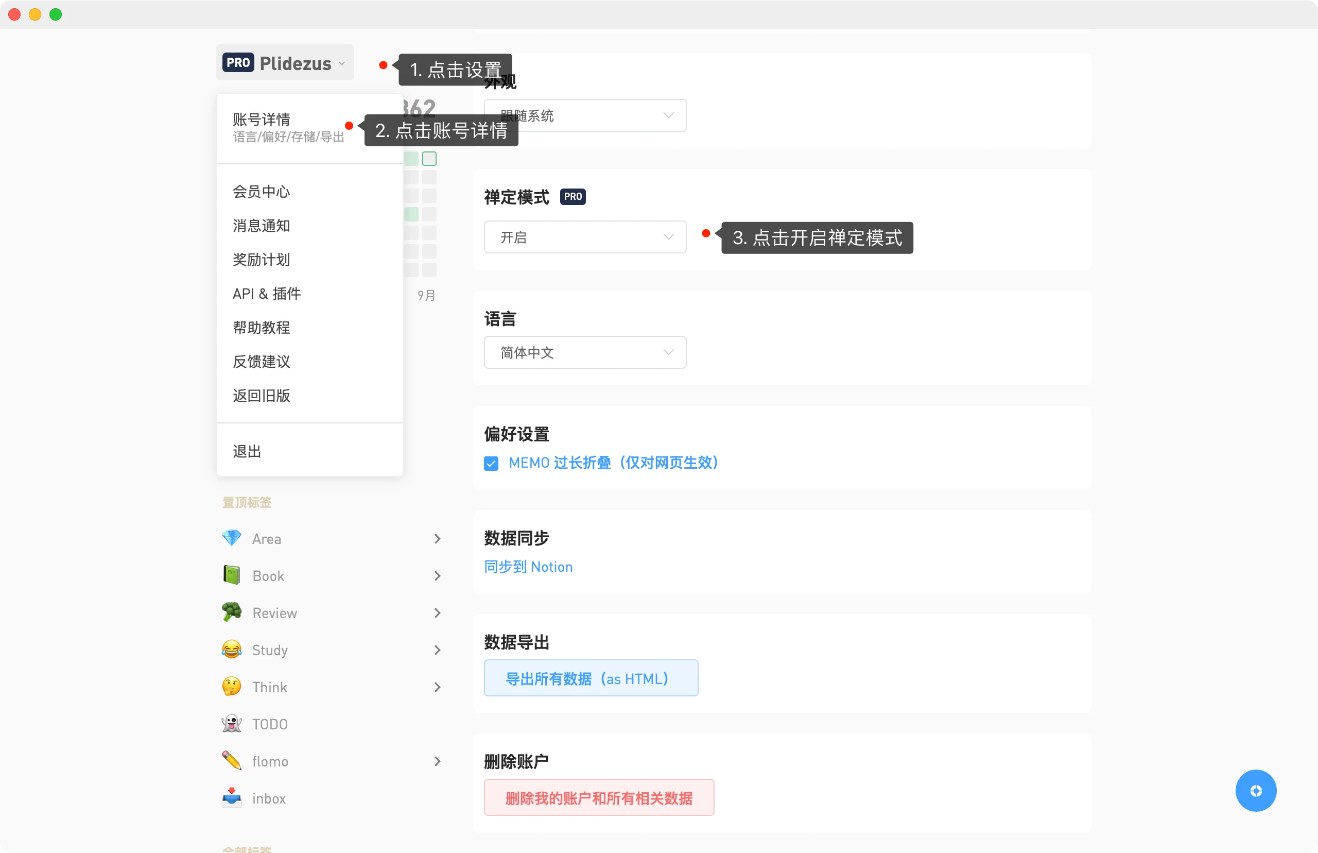Viewport: 1318px width, 853px height.
Task: Open the inbox tag
Action: tap(269, 799)
